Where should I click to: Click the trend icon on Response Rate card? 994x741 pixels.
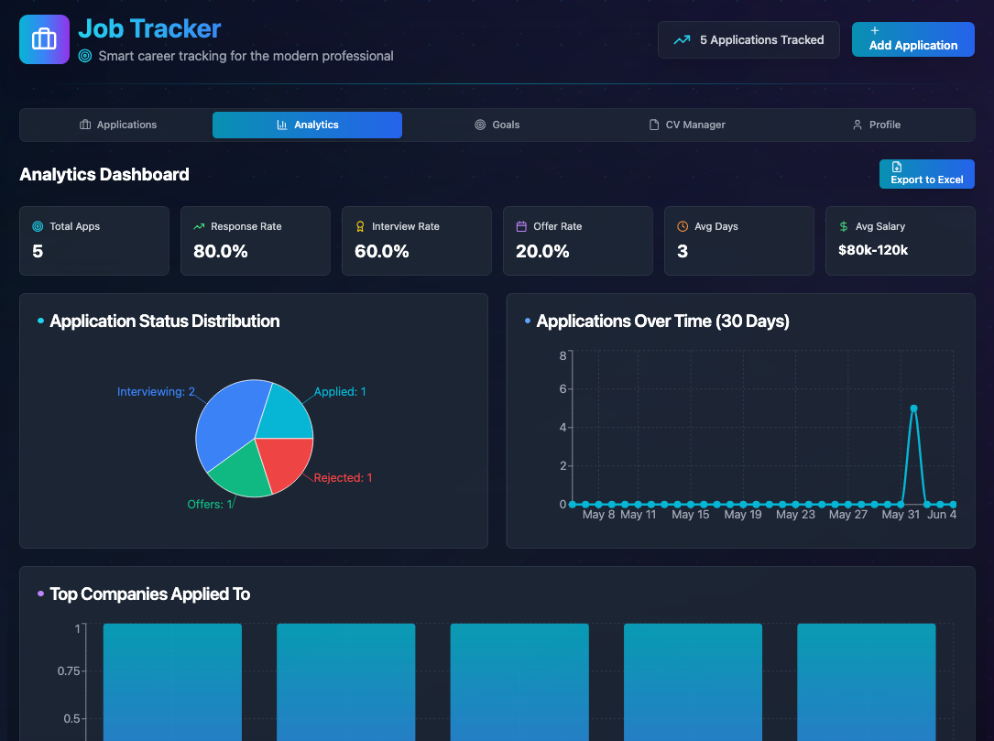pos(199,226)
